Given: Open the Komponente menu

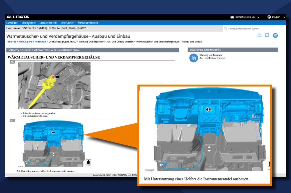Looking at the screenshot, I should [x=28, y=23].
